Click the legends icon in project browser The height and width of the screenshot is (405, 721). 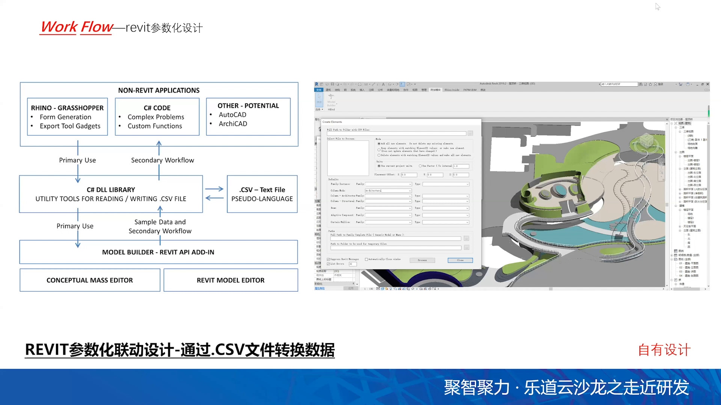coord(676,251)
